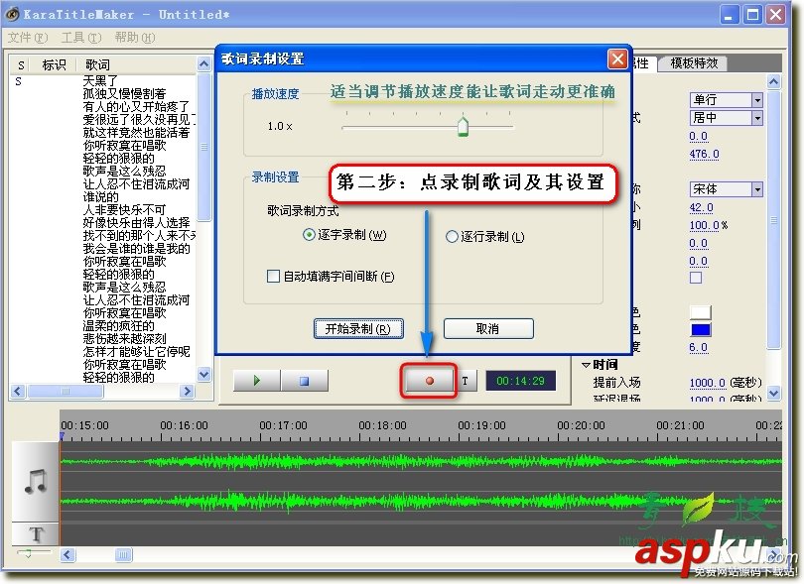Screen dimensions: 804x584
Task: Select lyric line 悲伤越来越深刻
Action: click(x=125, y=339)
